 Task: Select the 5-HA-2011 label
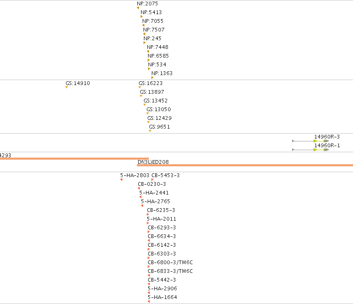point(161,219)
